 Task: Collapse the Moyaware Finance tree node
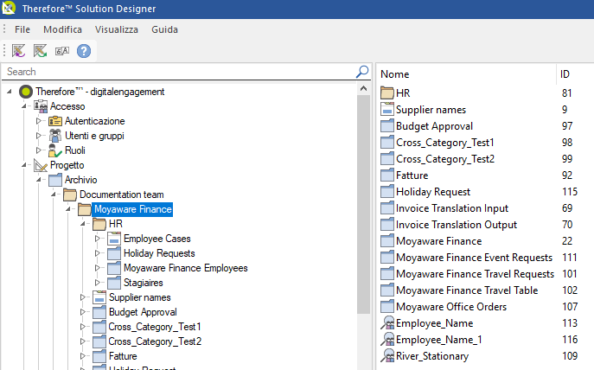pos(68,209)
